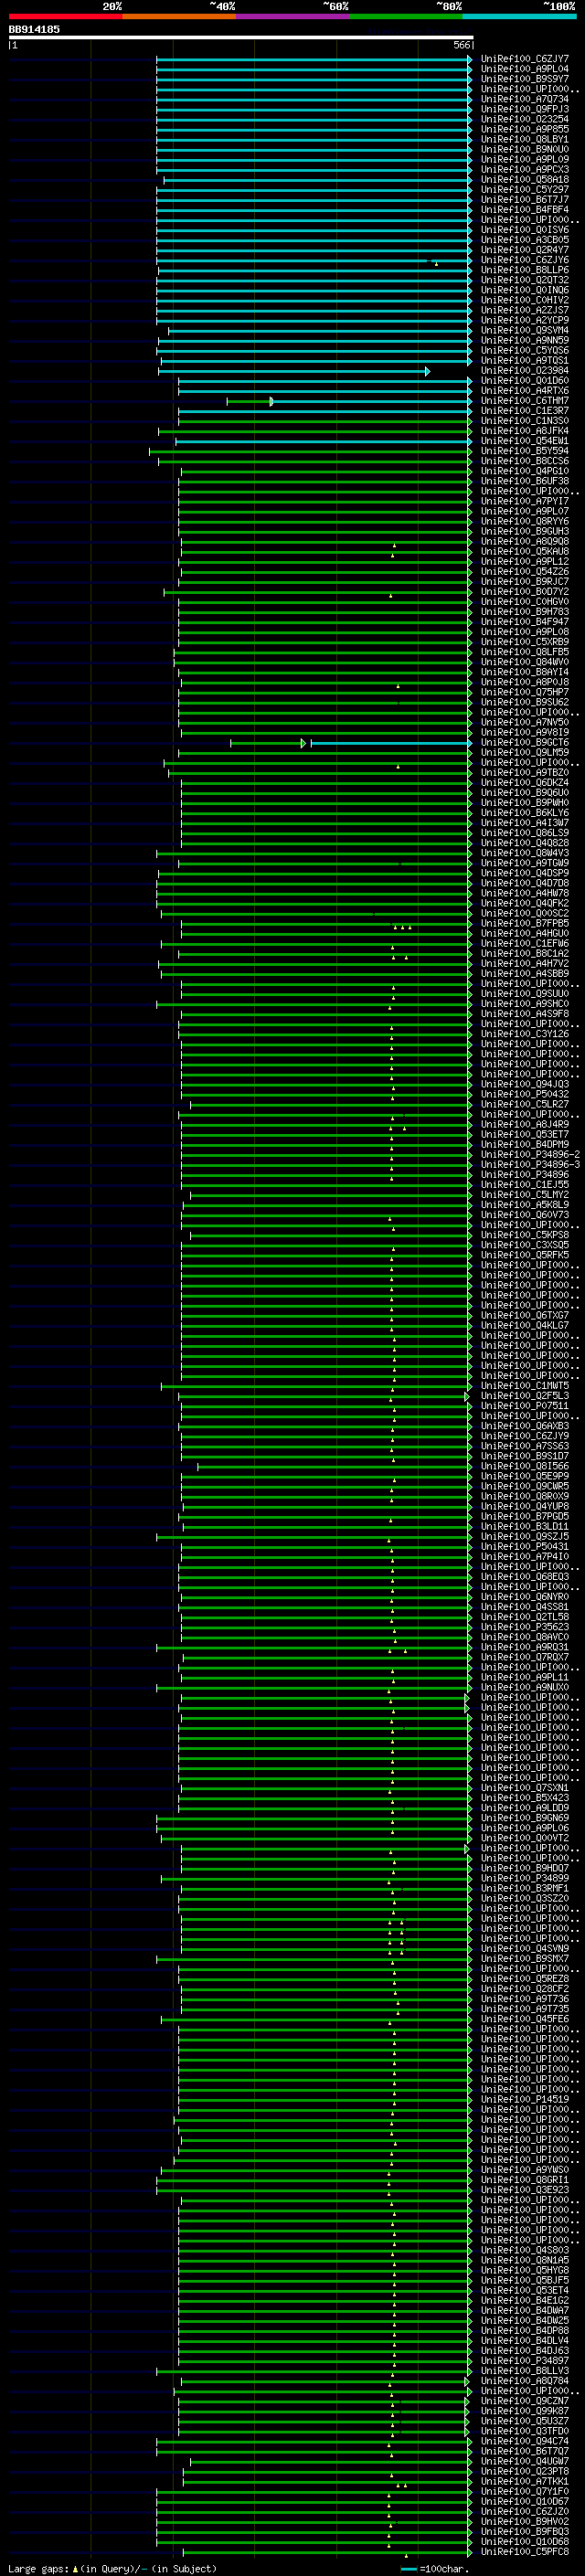Select hit UniRef100_Q4DSP9

(524, 874)
